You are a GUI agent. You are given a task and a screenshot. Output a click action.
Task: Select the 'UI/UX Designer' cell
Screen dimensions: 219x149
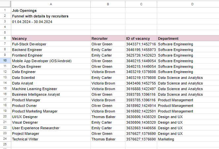tap(51, 117)
